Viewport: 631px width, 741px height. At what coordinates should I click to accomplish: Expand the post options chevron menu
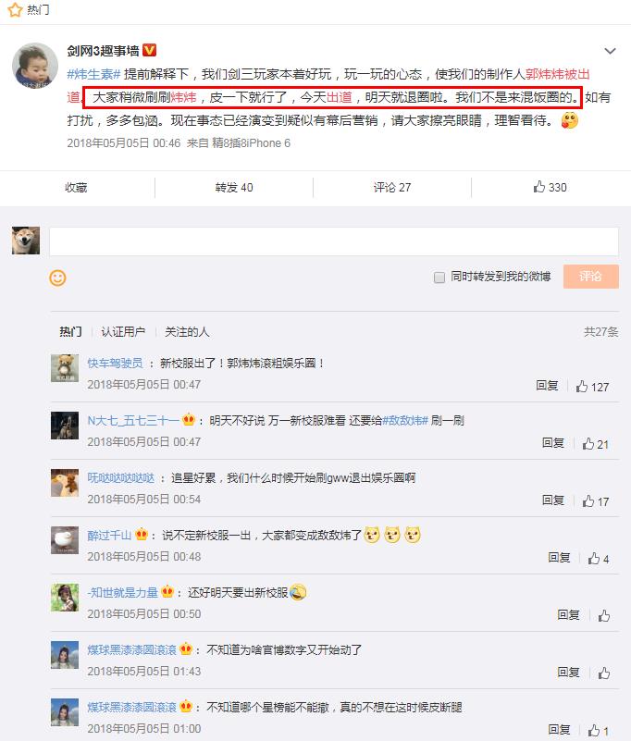point(611,51)
